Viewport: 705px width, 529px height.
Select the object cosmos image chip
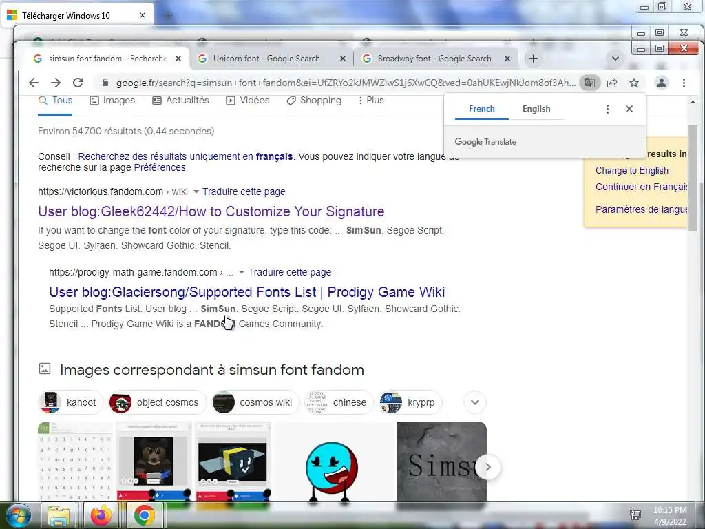point(158,402)
